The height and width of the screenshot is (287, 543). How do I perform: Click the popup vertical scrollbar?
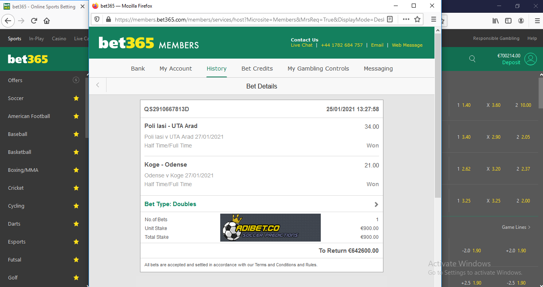point(438,116)
